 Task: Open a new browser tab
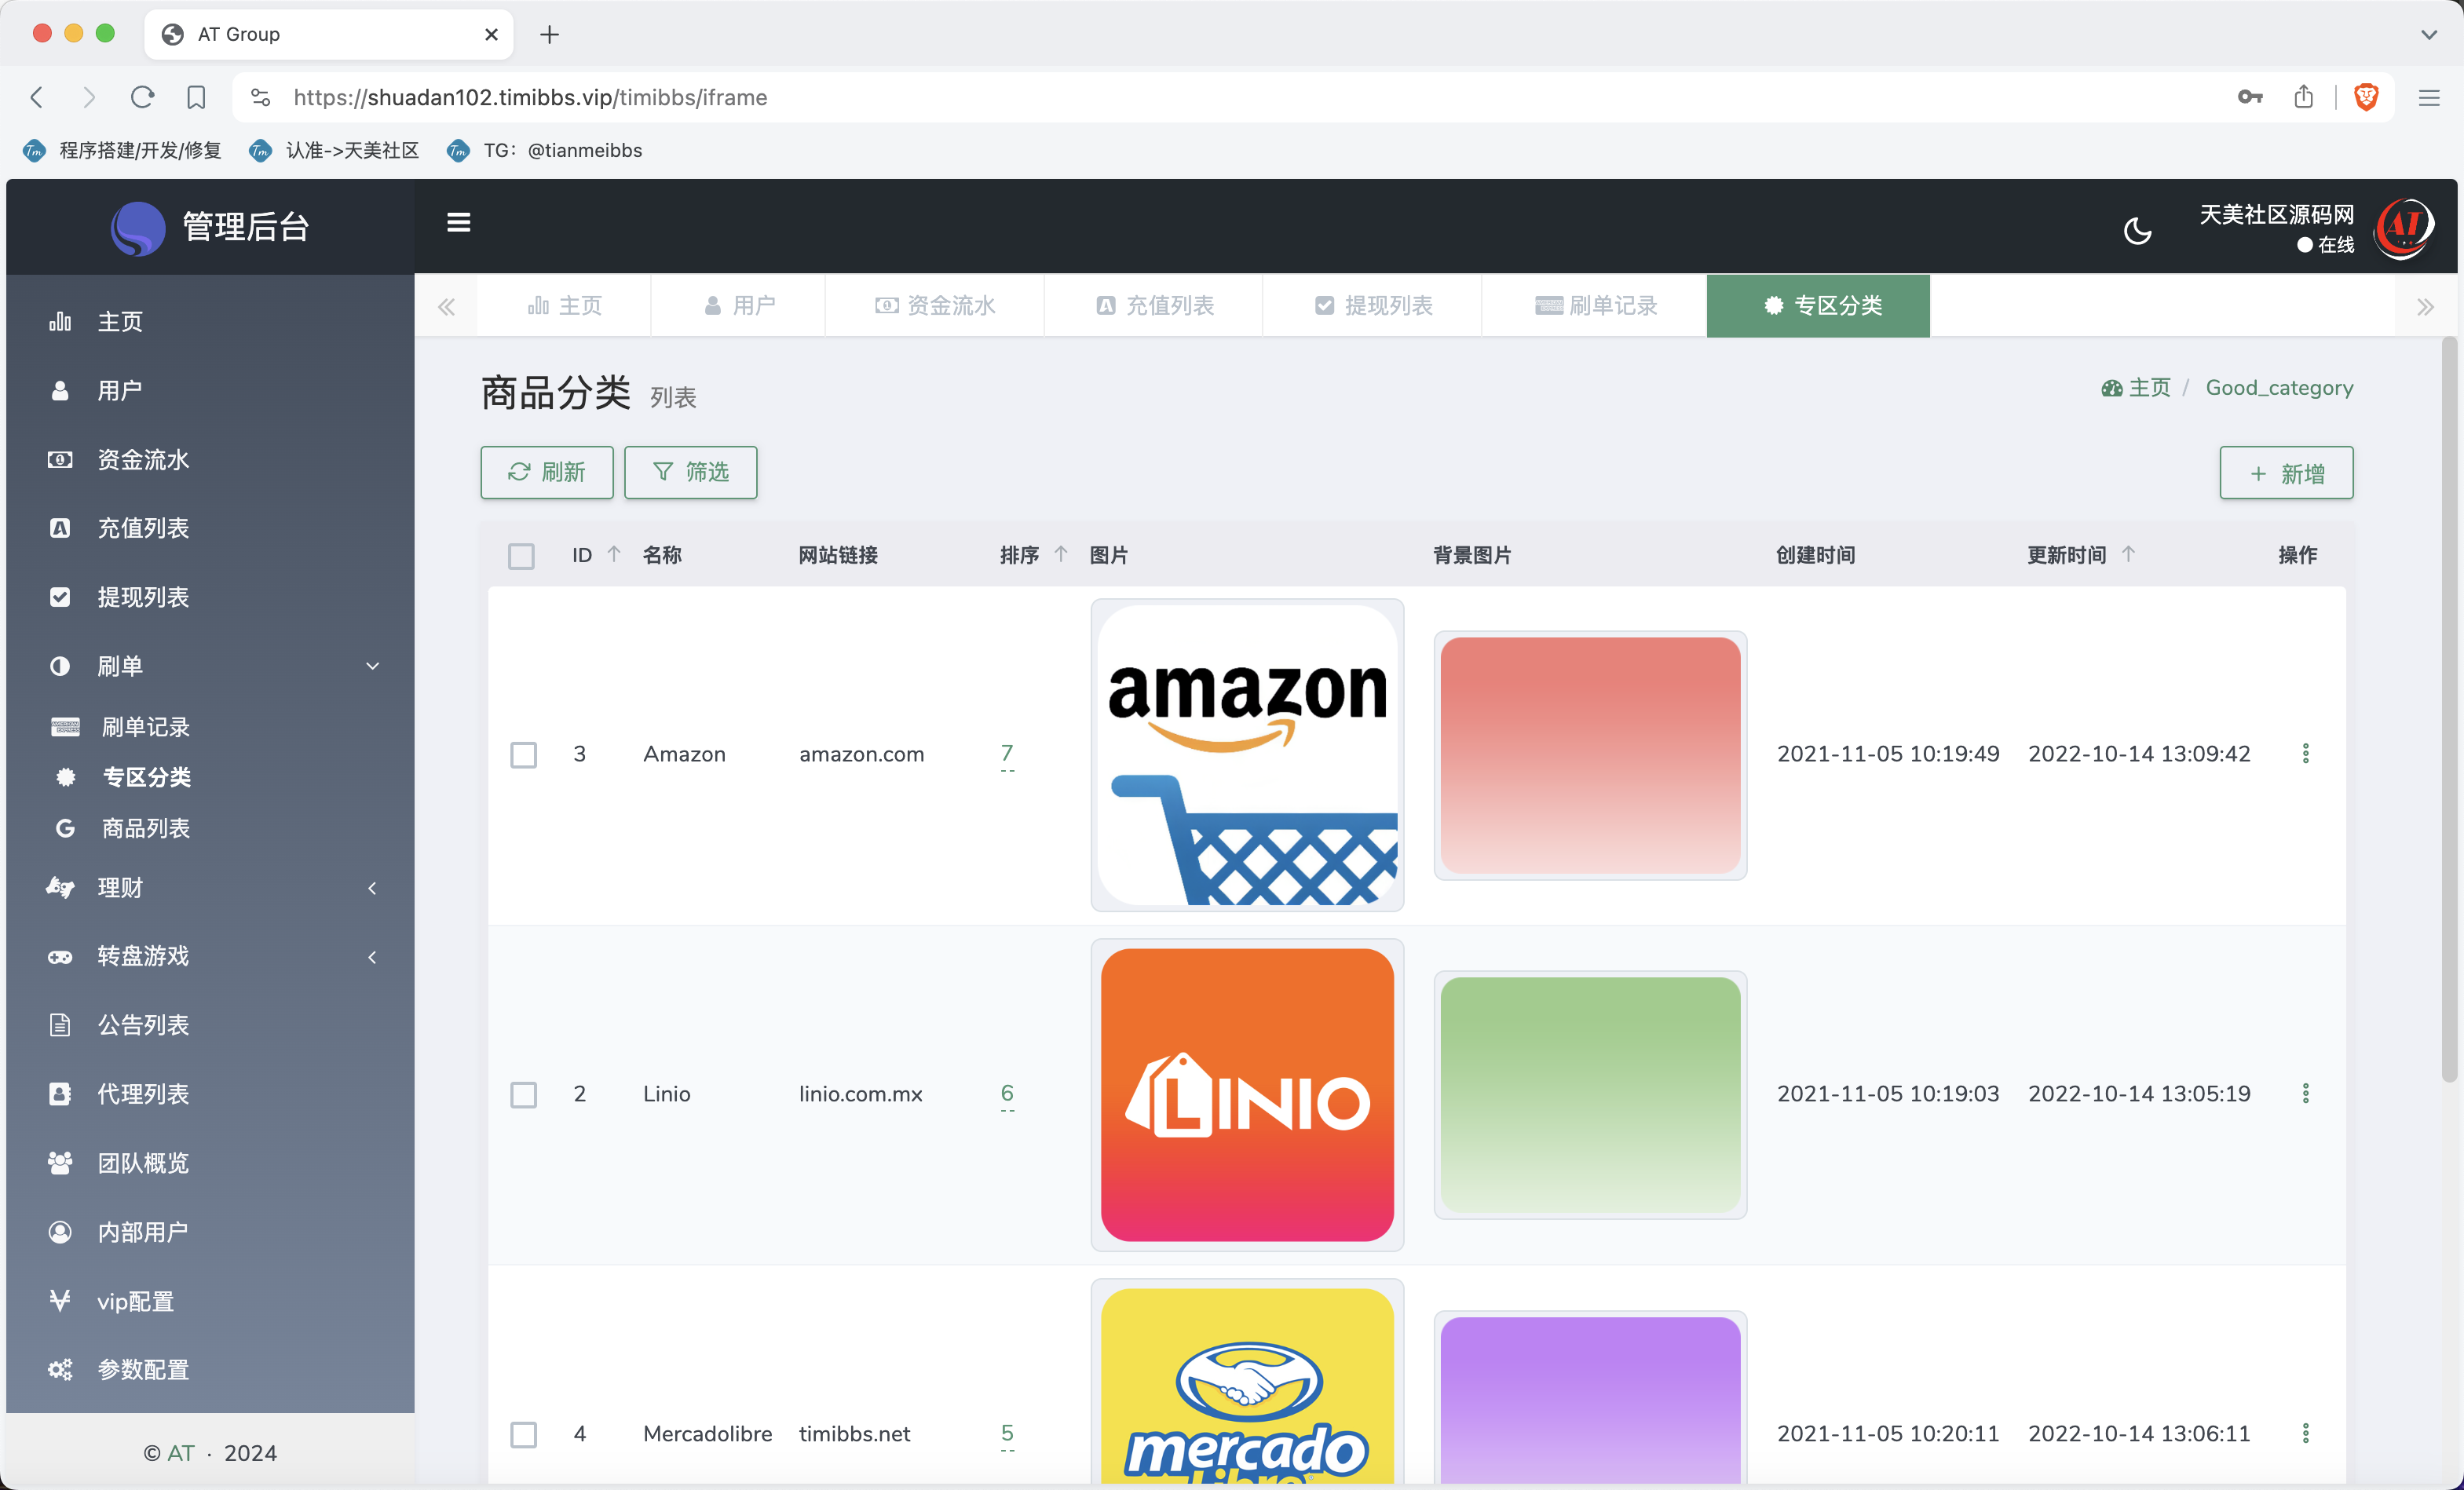coord(549,34)
